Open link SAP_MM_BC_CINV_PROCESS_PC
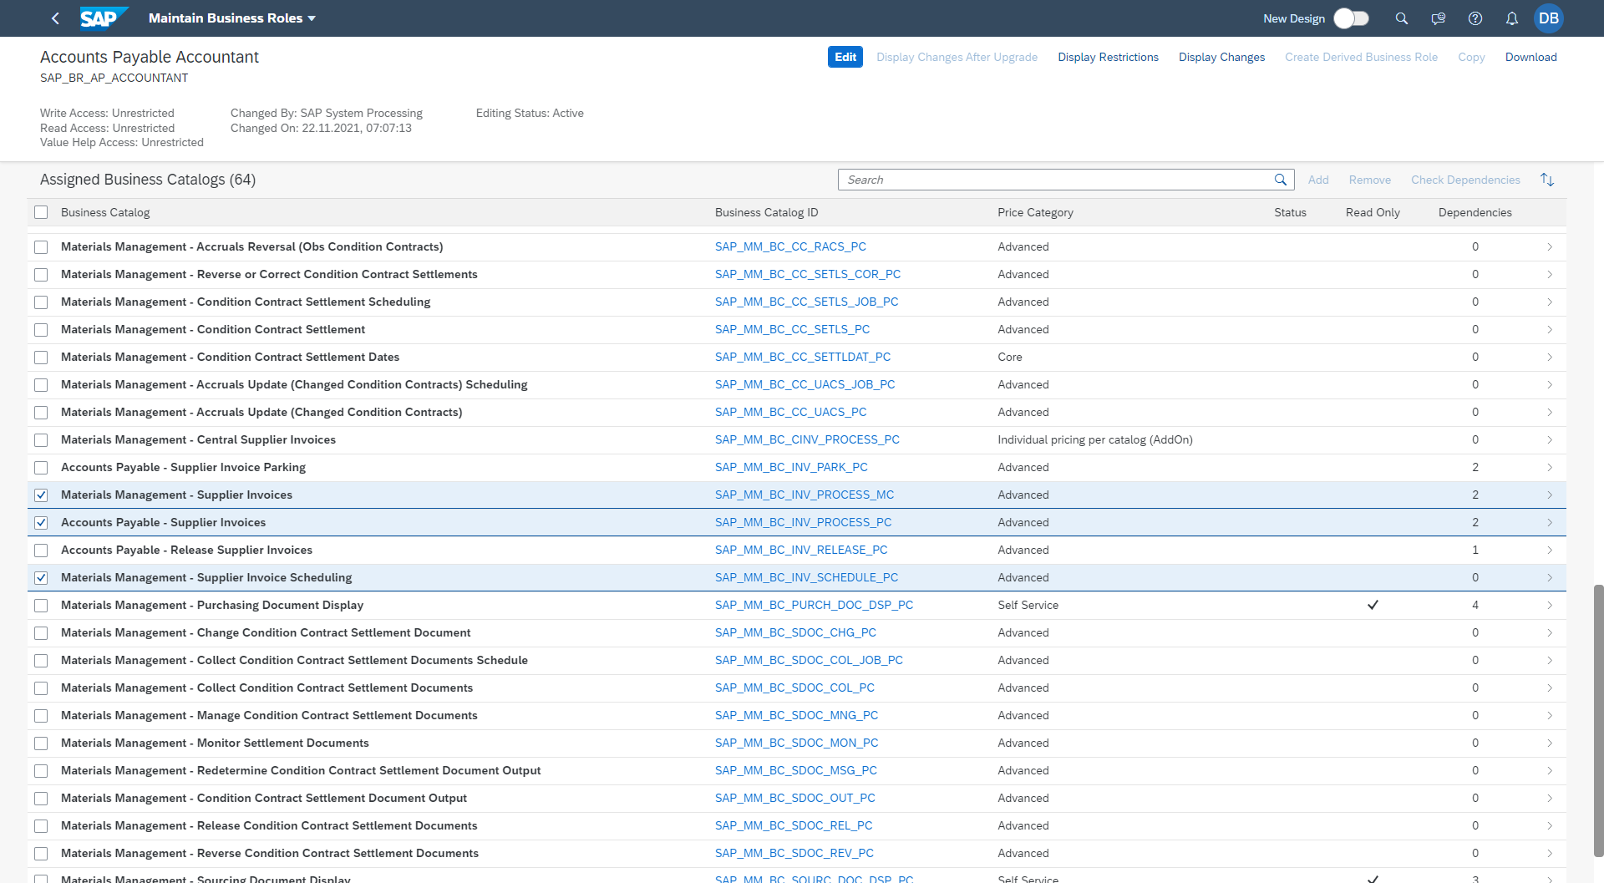This screenshot has height=883, width=1604. click(x=807, y=439)
